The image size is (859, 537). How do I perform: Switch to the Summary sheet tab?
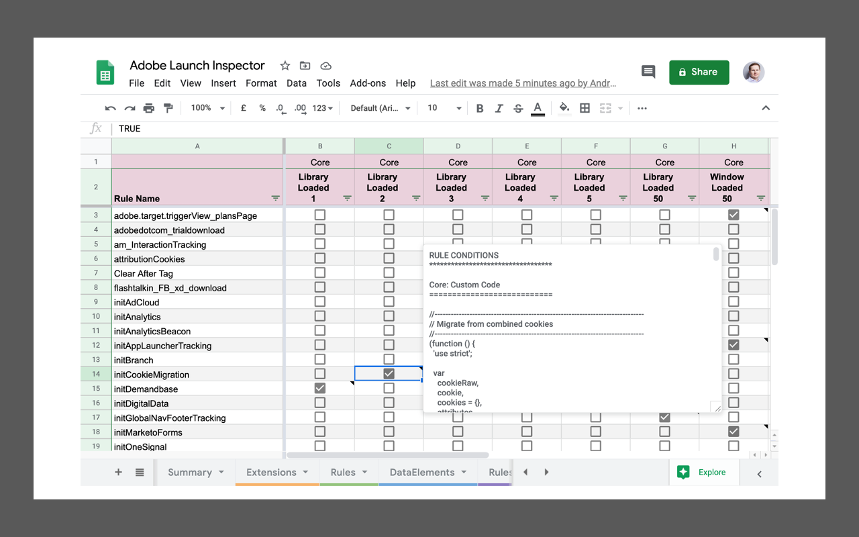point(196,472)
